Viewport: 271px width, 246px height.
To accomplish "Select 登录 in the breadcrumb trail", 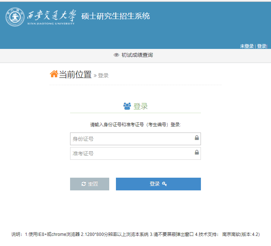I will point(103,75).
